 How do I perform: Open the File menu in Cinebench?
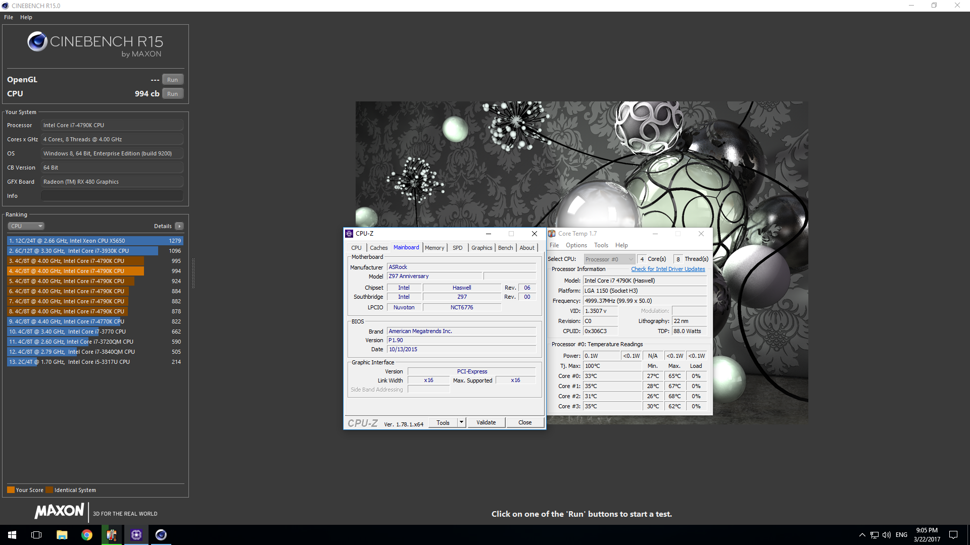9,17
